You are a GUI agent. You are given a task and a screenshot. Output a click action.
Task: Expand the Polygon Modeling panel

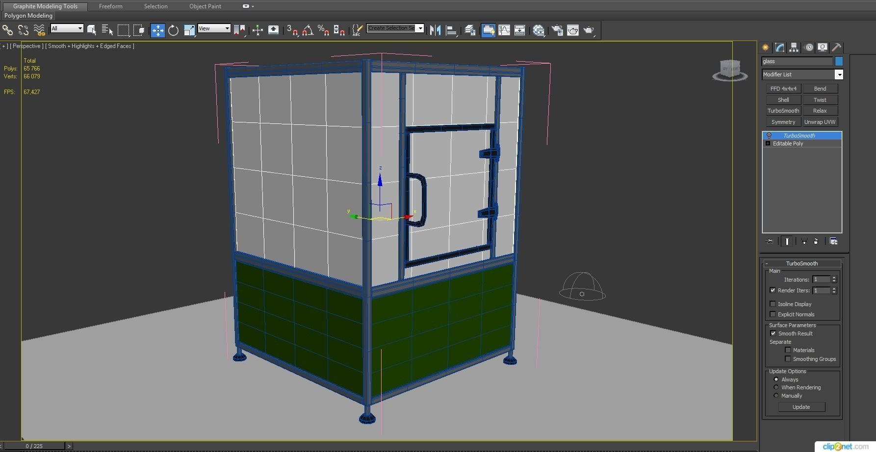pos(28,16)
